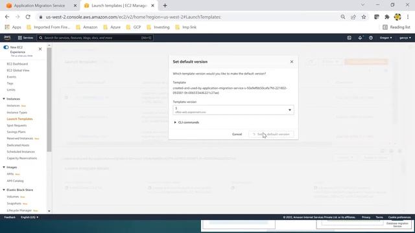The image size is (415, 233).
Task: Open Chrome profile avatar
Action: coord(397,17)
